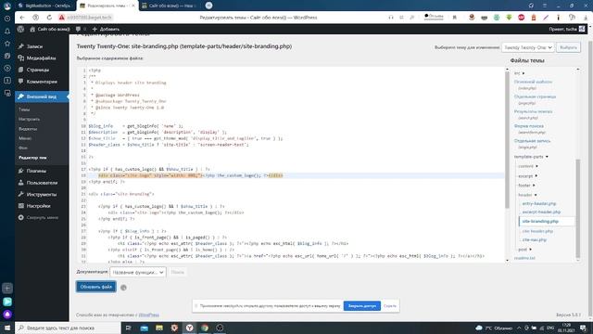Open the Windows Start button
Image resolution: width=593 pixels, height=334 pixels.
[x=7, y=328]
